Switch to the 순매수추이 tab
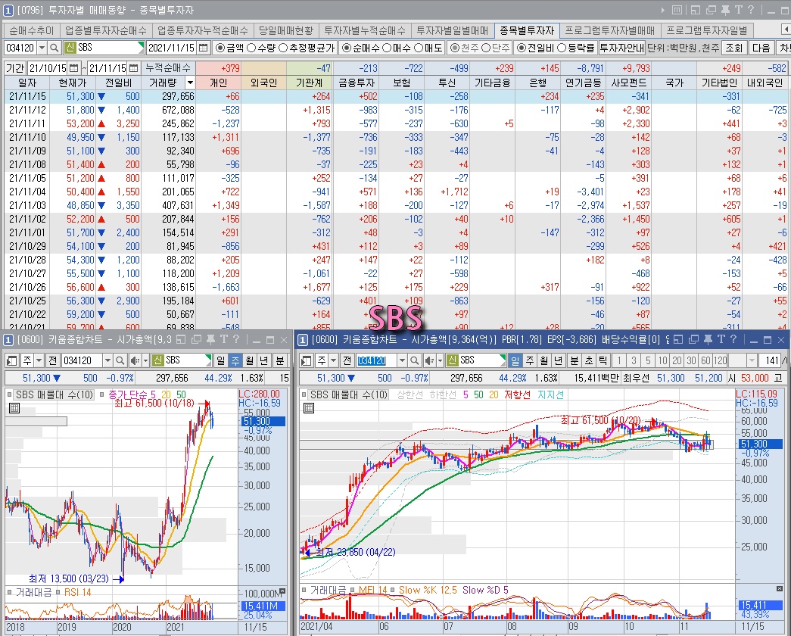Image resolution: width=791 pixels, height=636 pixels. click(31, 30)
